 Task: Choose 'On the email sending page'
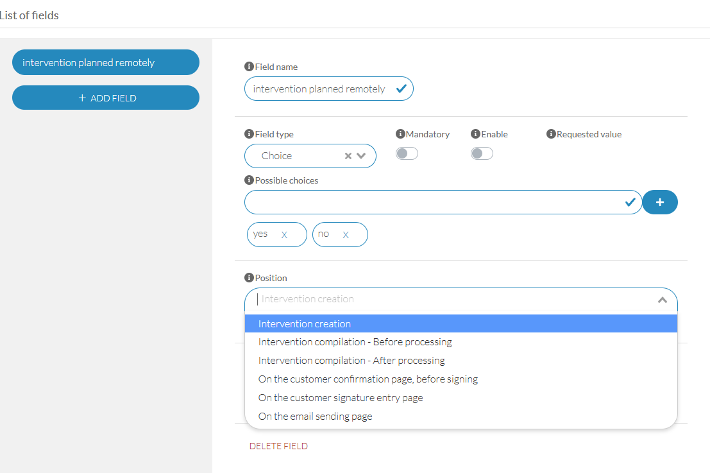(461, 417)
